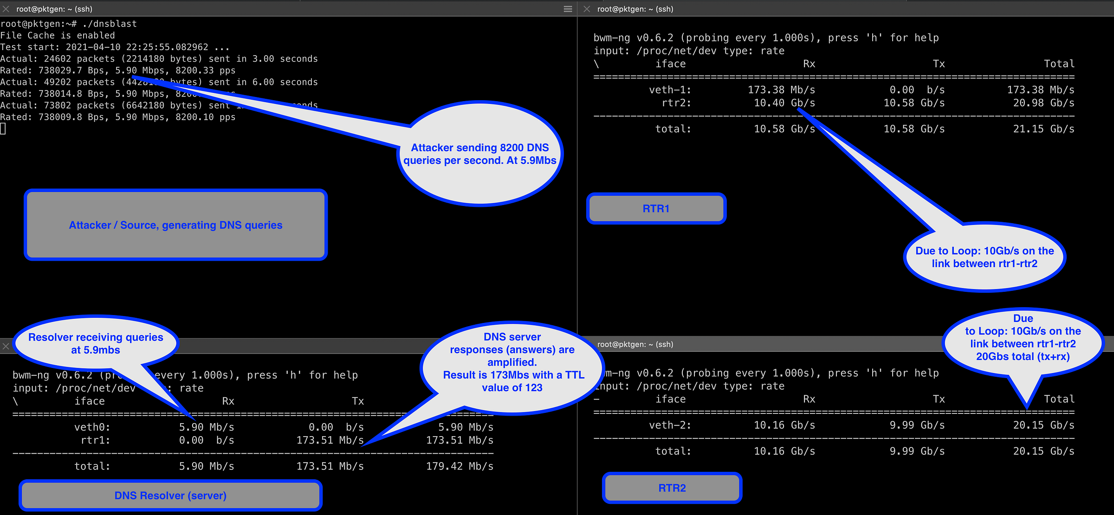Screen dimensions: 1114x515
Task: Click the '20Gbs total (tx+rx)' callout bubble
Action: 1023,343
